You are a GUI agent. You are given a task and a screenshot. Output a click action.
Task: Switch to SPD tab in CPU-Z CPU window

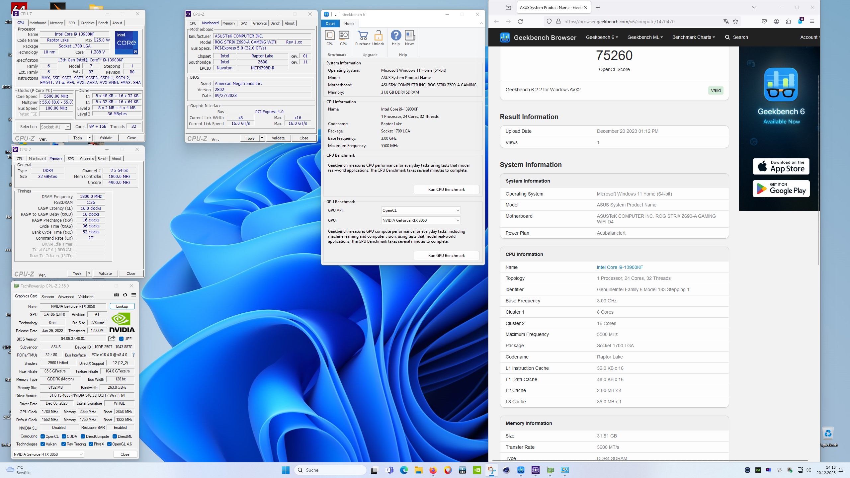pyautogui.click(x=71, y=23)
